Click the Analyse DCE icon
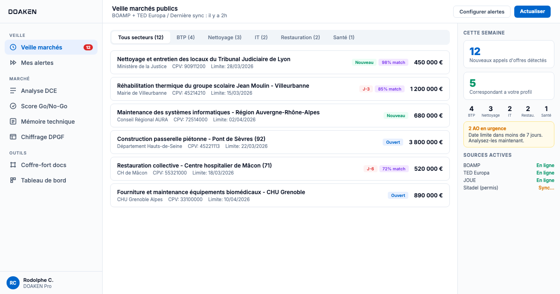 [x=13, y=91]
